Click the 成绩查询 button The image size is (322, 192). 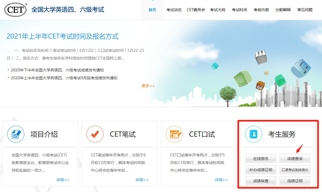pyautogui.click(x=295, y=159)
